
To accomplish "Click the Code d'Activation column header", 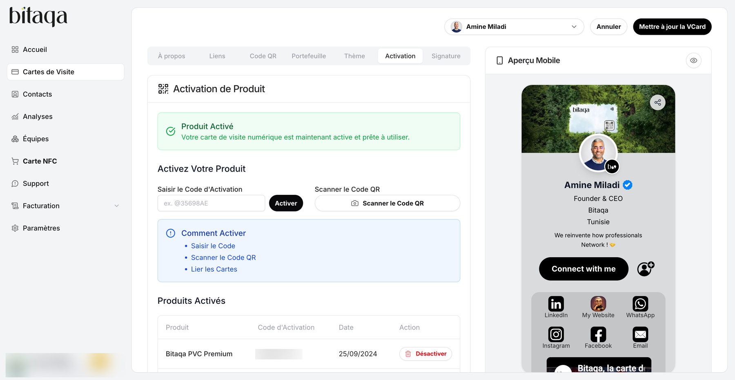I will 286,327.
